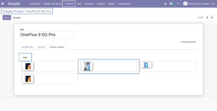The image size is (217, 111).
Task: Click the Shopify Publish label
Action: (x=188, y=42)
